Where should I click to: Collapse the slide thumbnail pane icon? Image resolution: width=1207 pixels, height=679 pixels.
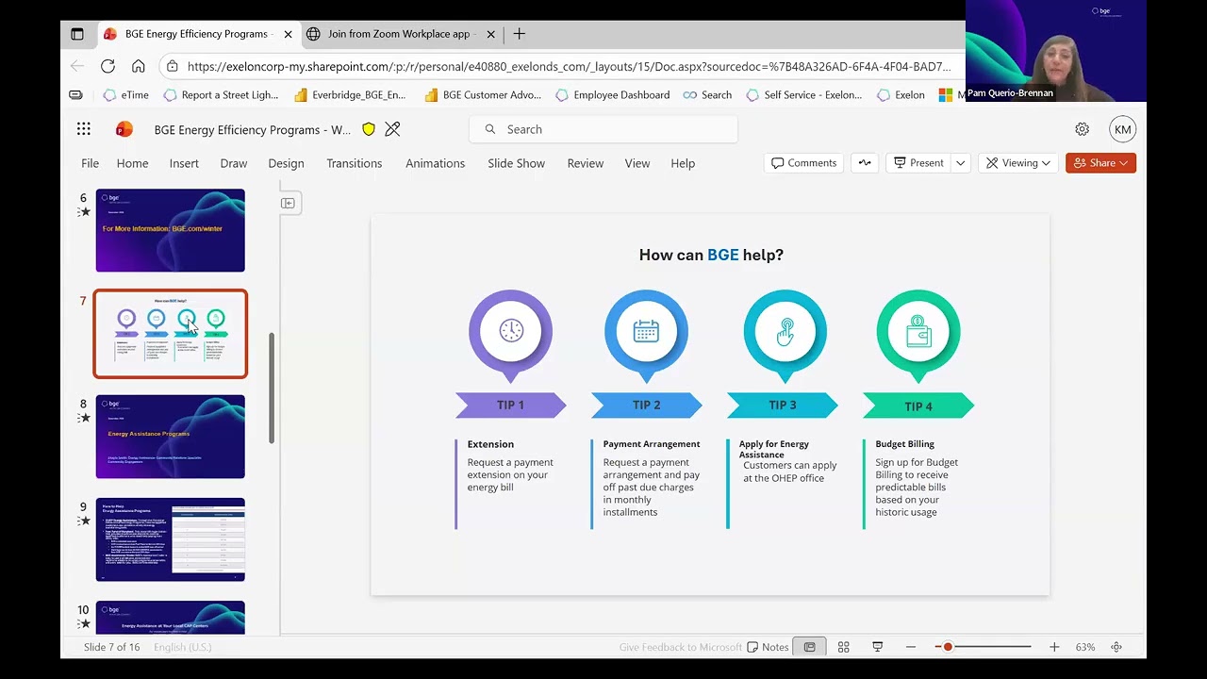click(289, 203)
